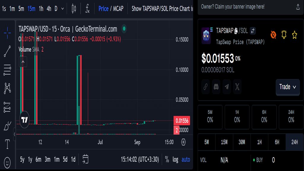
Task: Select the XABCD pattern tool
Action: pos(7,88)
